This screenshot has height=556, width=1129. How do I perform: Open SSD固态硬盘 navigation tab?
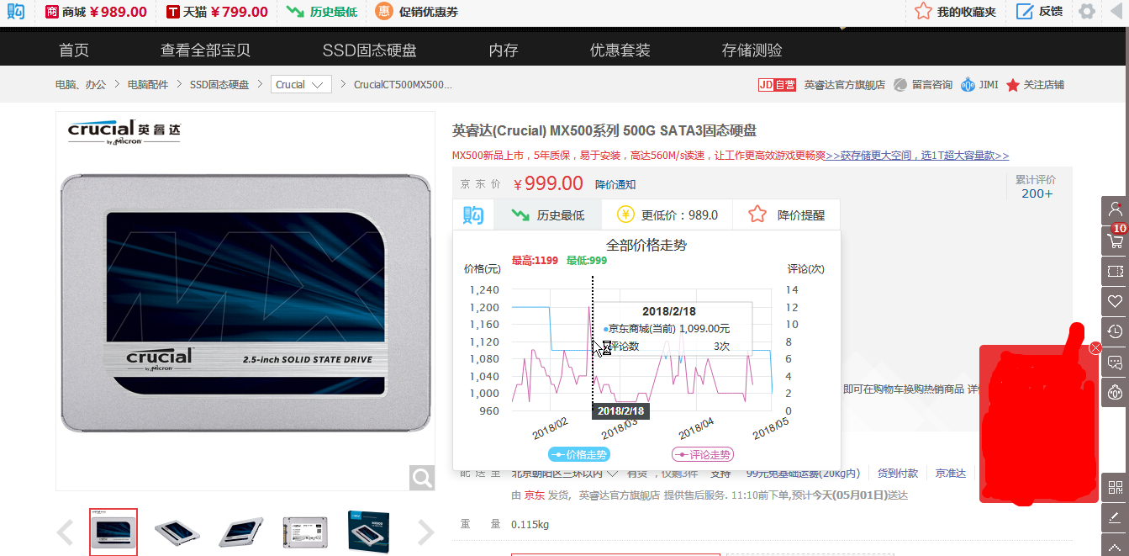coord(369,50)
